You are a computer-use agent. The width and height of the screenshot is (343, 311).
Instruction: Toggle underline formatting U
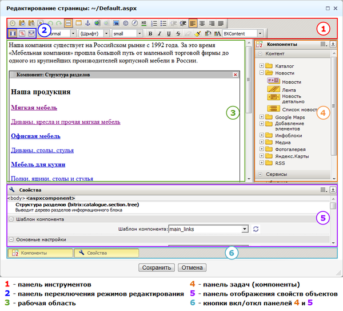click(x=169, y=34)
